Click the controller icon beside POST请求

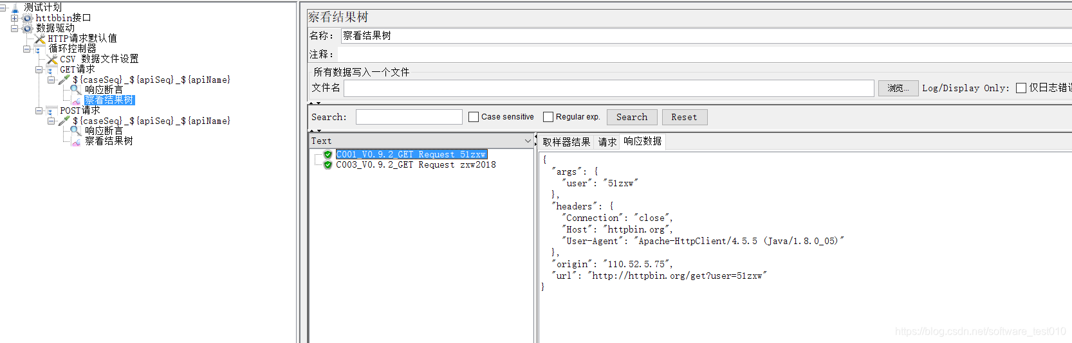(52, 110)
